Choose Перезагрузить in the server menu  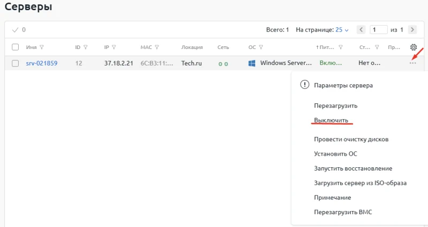point(335,106)
